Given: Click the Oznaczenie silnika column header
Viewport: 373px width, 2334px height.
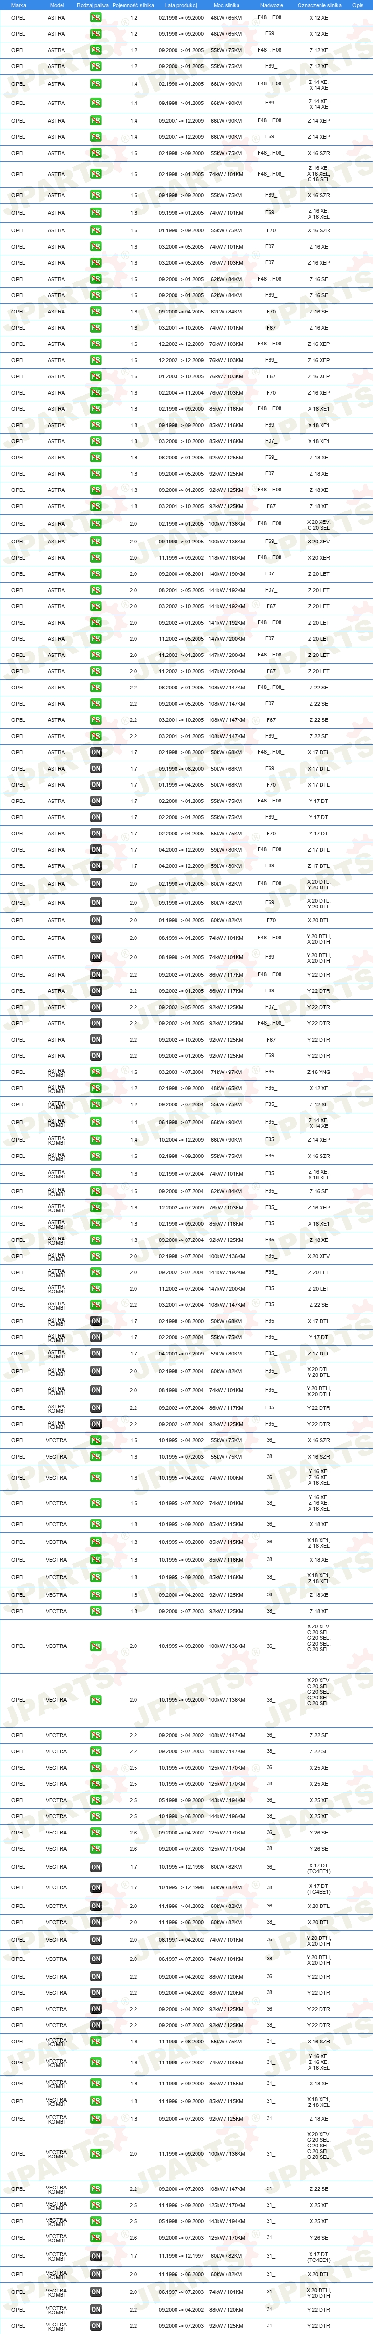Looking at the screenshot, I should pyautogui.click(x=319, y=4).
